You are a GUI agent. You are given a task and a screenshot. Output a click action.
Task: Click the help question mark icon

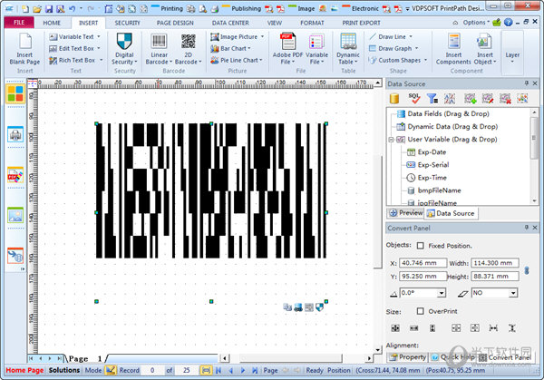(x=509, y=23)
